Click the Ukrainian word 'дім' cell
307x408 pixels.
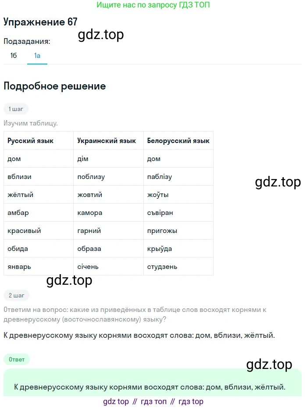point(83,159)
